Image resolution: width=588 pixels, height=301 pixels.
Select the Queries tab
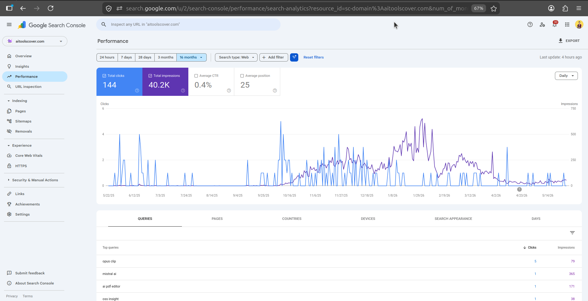(145, 219)
